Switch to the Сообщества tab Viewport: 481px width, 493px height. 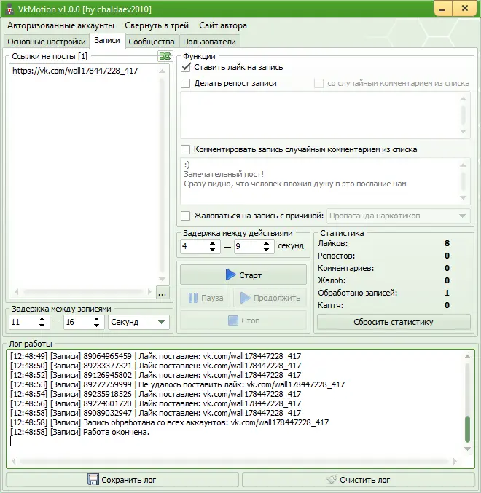click(152, 42)
